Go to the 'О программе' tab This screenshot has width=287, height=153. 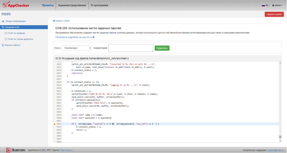point(99,5)
